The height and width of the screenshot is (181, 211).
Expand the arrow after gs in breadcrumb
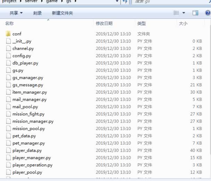point(75,2)
